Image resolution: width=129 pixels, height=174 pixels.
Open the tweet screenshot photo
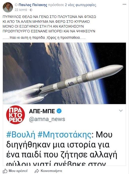click(64, 135)
